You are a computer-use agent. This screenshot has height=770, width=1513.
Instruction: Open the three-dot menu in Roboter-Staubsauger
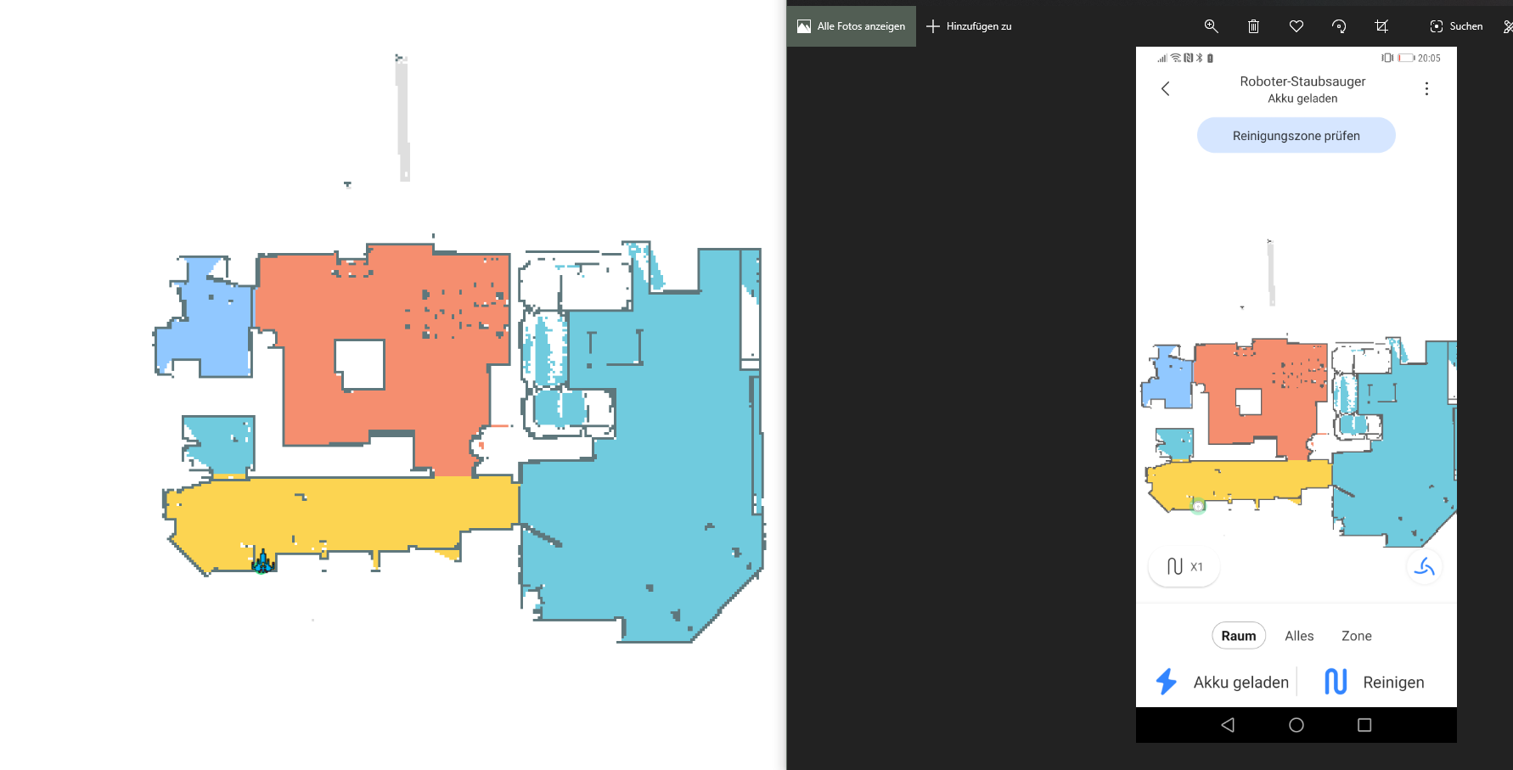(x=1426, y=88)
